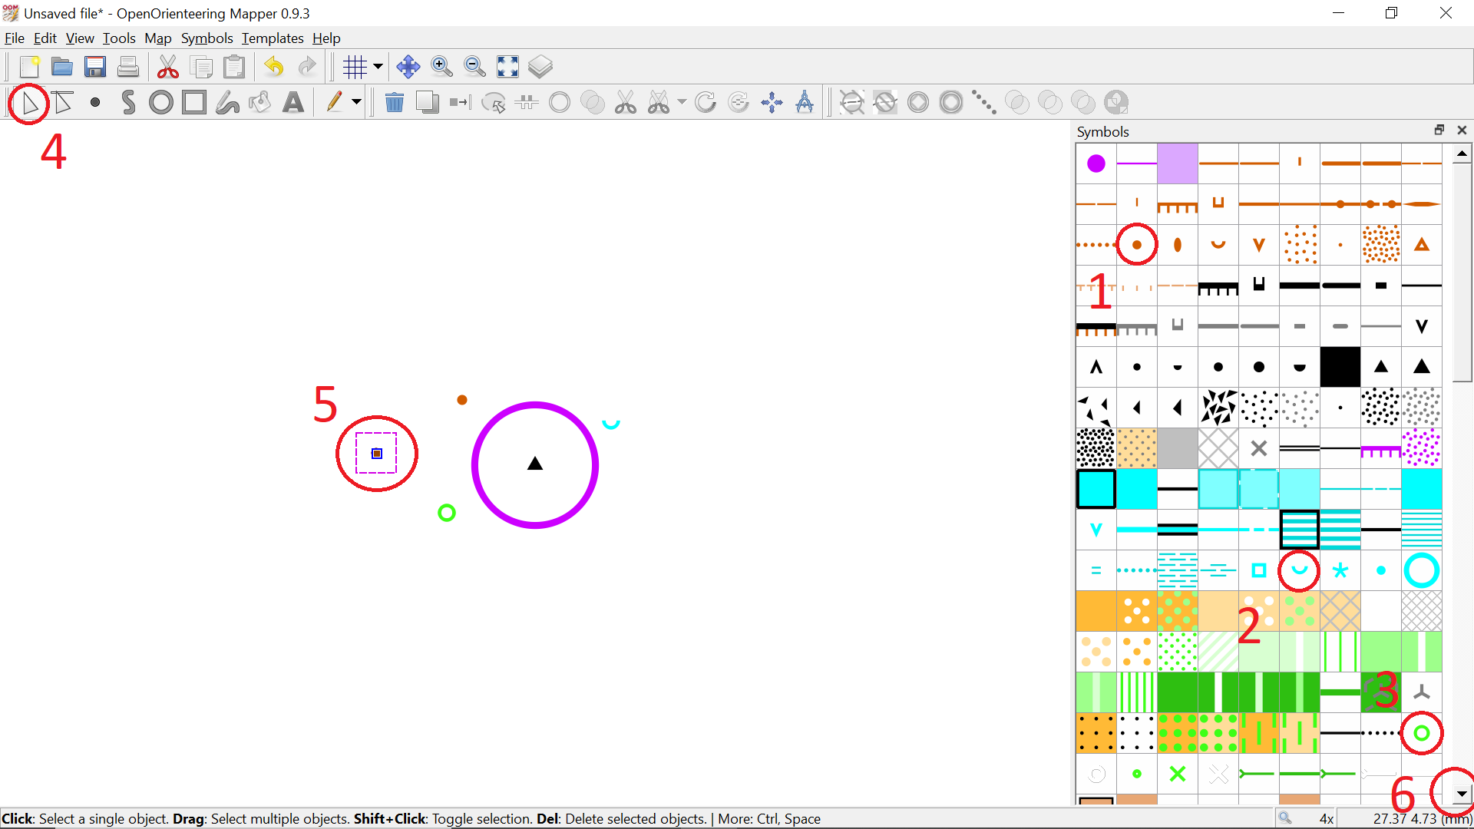Activate the Pan map tool
1474x829 pixels.
pyautogui.click(x=408, y=67)
